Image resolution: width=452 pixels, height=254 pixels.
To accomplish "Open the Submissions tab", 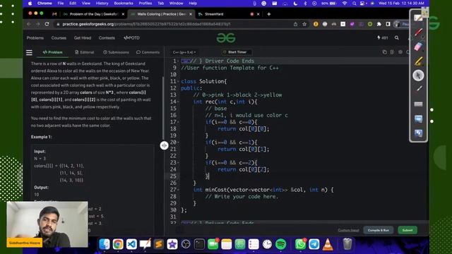I will pos(116,52).
